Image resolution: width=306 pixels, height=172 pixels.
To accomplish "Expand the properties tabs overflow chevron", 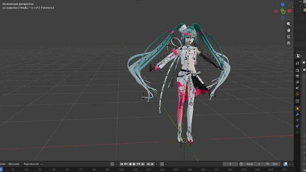I will click(297, 140).
